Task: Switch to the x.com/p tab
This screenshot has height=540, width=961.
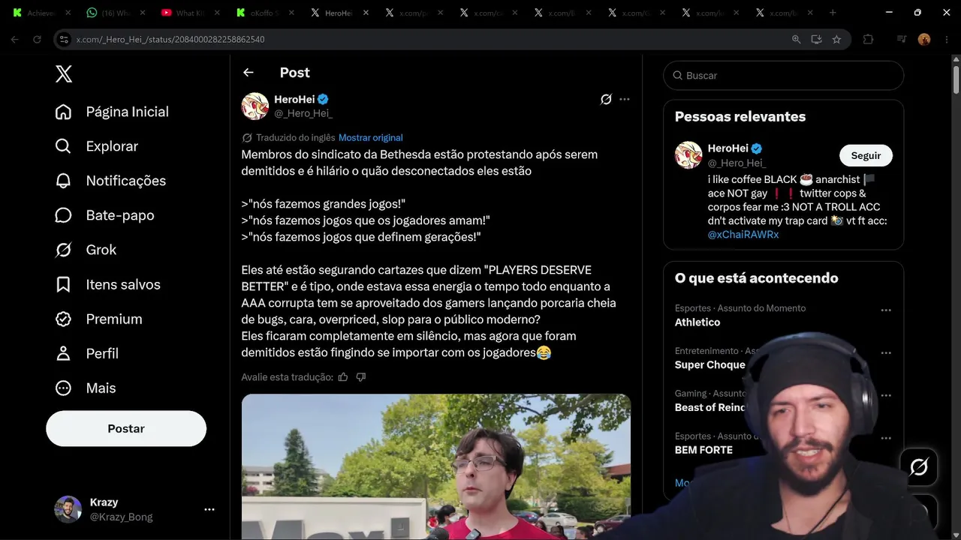Action: pos(414,13)
